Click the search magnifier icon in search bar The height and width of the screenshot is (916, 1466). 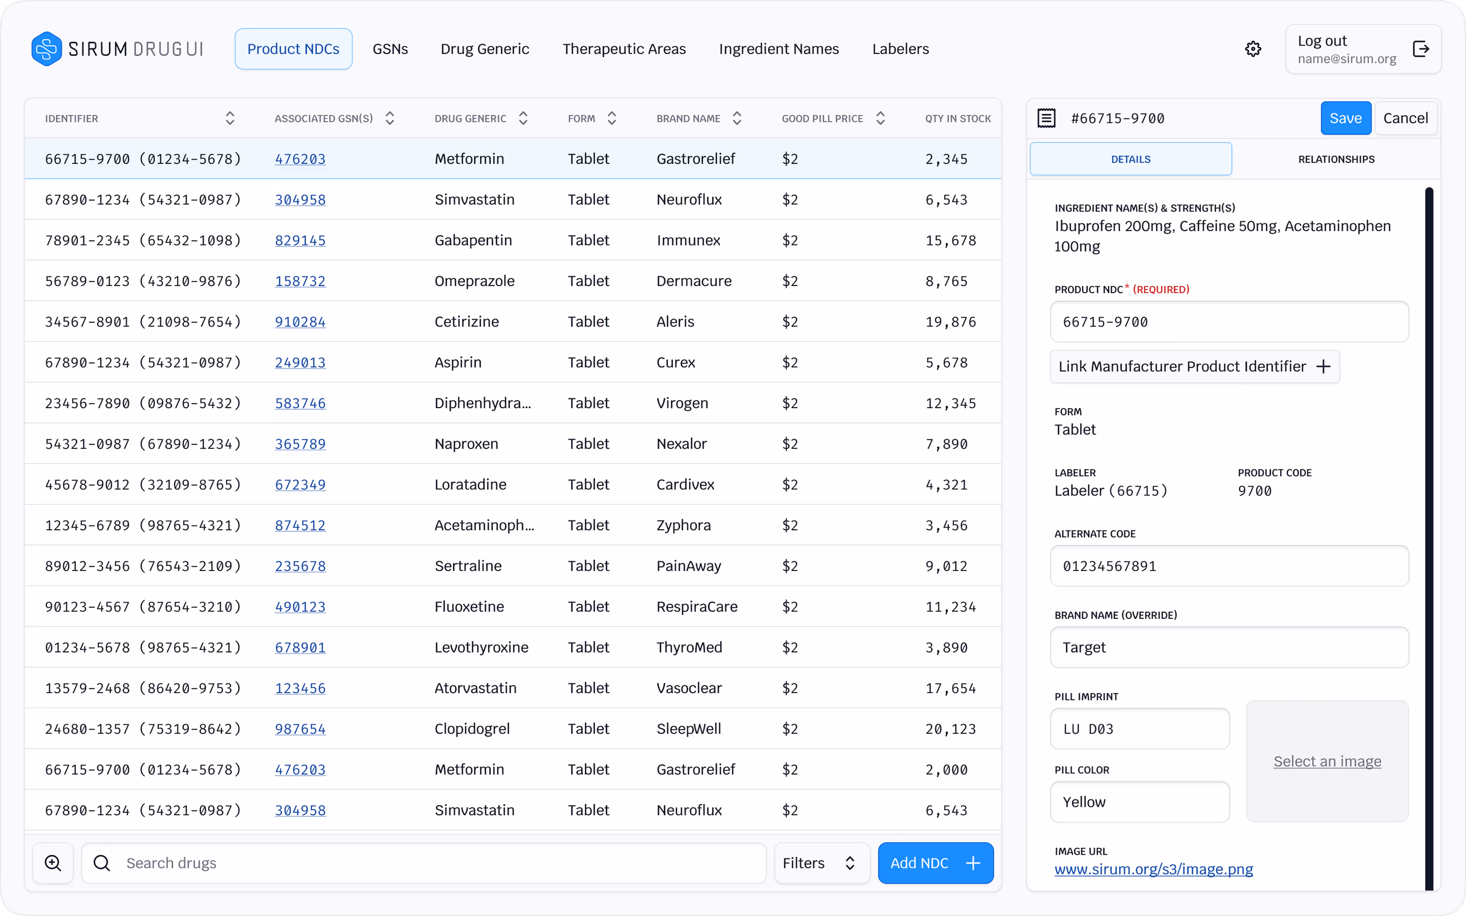click(102, 863)
